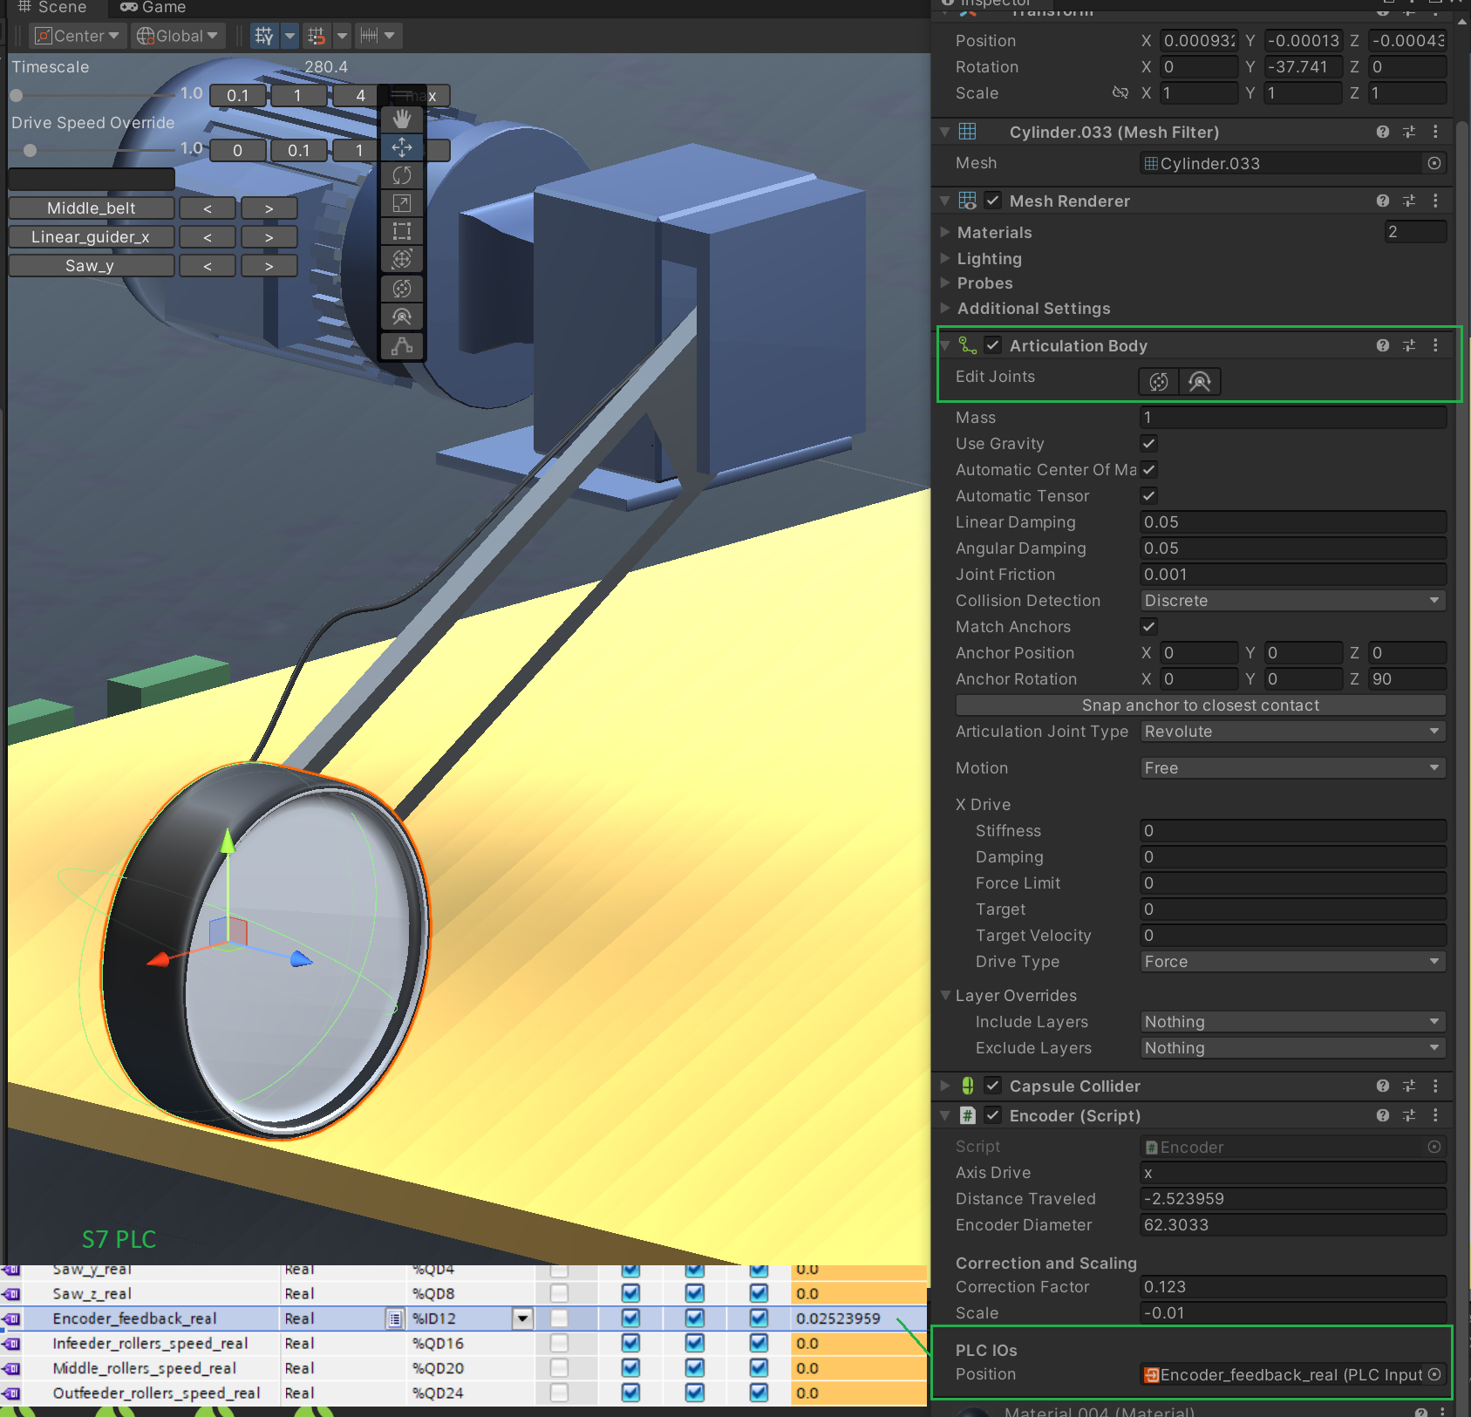Expand the Lighting section

coord(945,258)
